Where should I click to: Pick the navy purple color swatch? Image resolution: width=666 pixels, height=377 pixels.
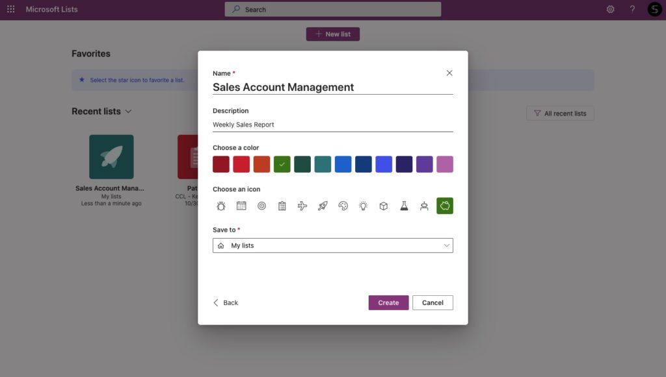[404, 164]
